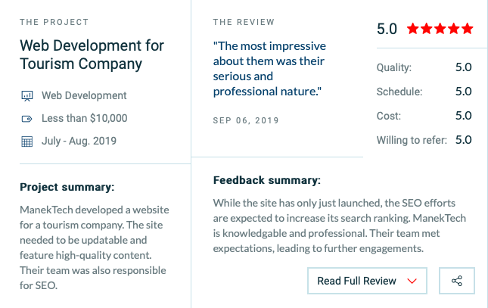This screenshot has width=488, height=308.
Task: Expand the Read Full Review button
Action: (x=367, y=281)
